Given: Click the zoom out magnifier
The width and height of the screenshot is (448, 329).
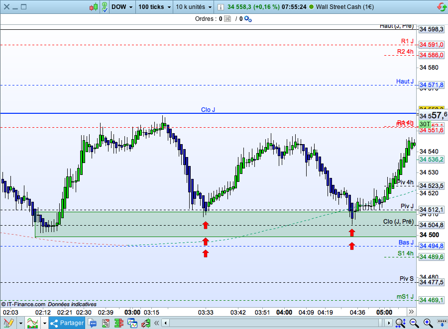Looking at the screenshot, I should tap(414, 323).
